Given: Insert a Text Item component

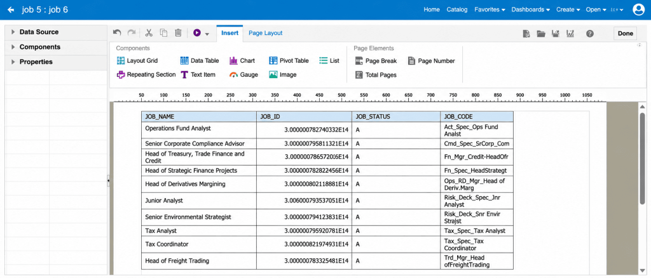Looking at the screenshot, I should coord(198,74).
